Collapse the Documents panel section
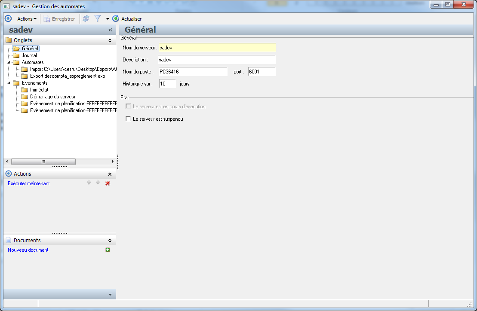This screenshot has height=311, width=477. coord(110,241)
